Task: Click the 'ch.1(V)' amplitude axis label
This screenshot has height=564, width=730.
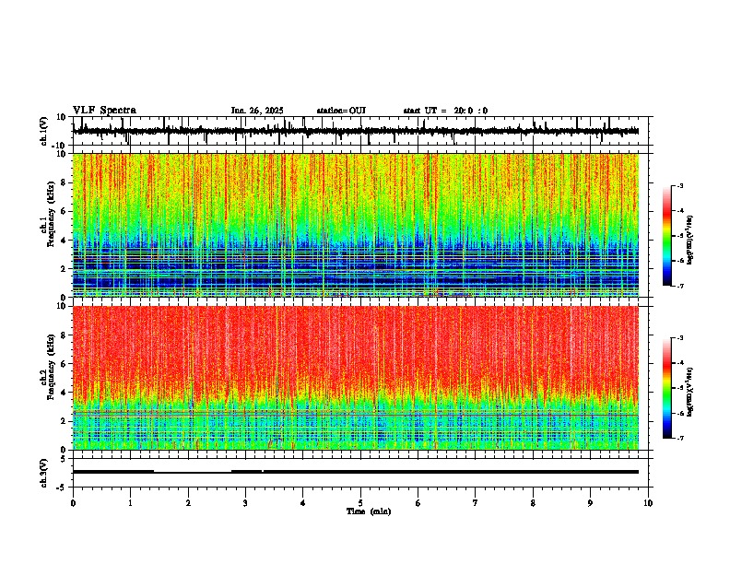Action: [44, 131]
